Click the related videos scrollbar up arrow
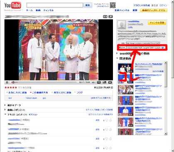Viewport: 174px width, 152px height. tap(166, 63)
